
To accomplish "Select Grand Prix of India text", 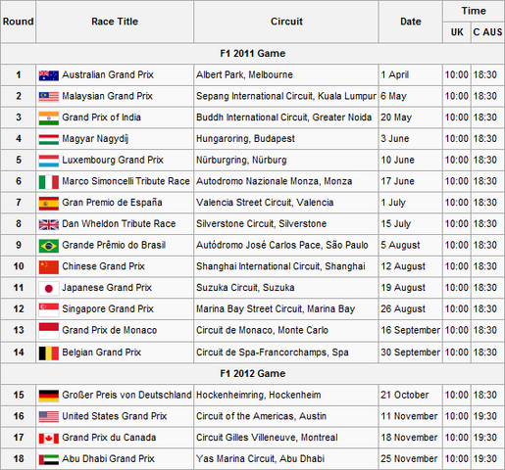I will pos(101,117).
